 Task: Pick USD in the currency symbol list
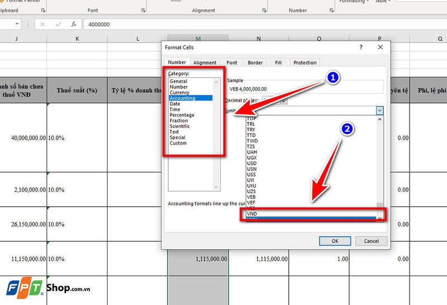coord(251,163)
